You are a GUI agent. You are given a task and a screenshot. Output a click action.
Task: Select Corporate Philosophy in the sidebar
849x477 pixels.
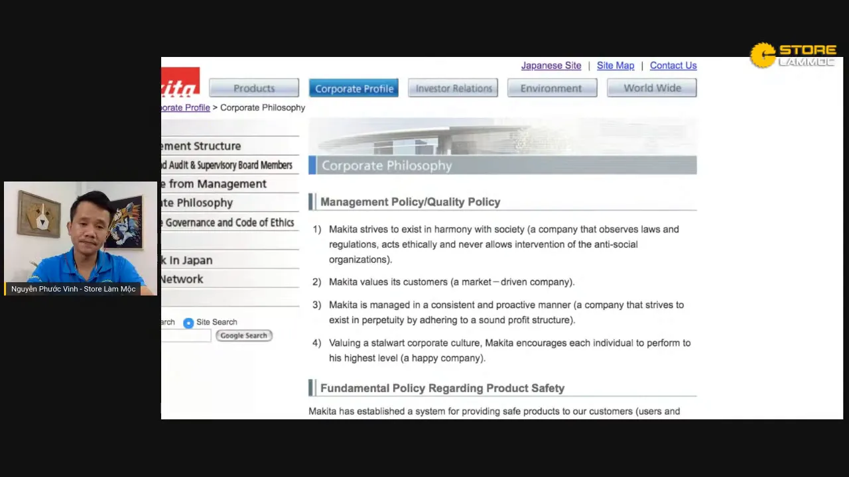tap(229, 203)
